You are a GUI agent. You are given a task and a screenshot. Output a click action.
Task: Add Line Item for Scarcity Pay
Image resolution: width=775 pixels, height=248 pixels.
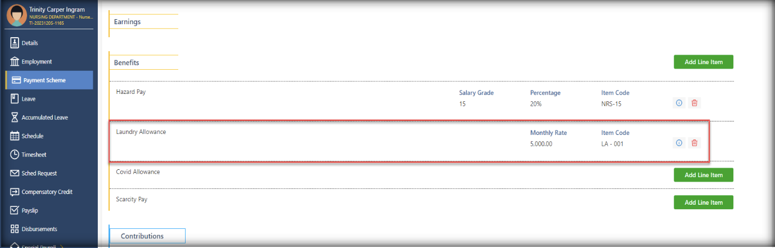tap(703, 202)
